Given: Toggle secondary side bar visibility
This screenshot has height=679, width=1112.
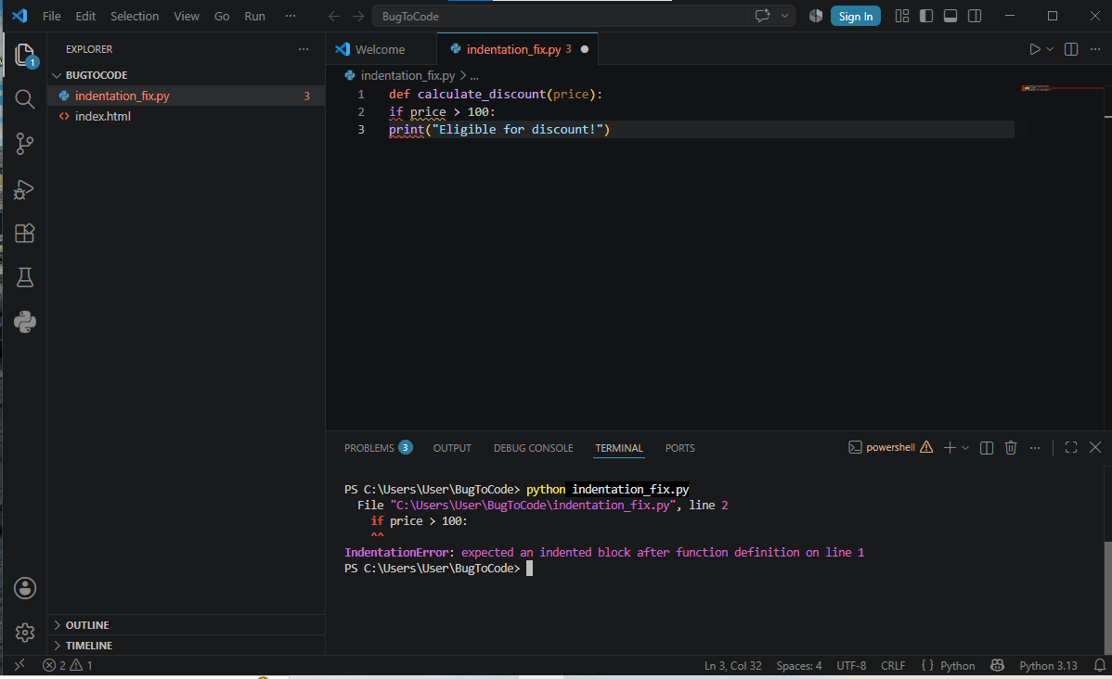Looking at the screenshot, I should 975,16.
